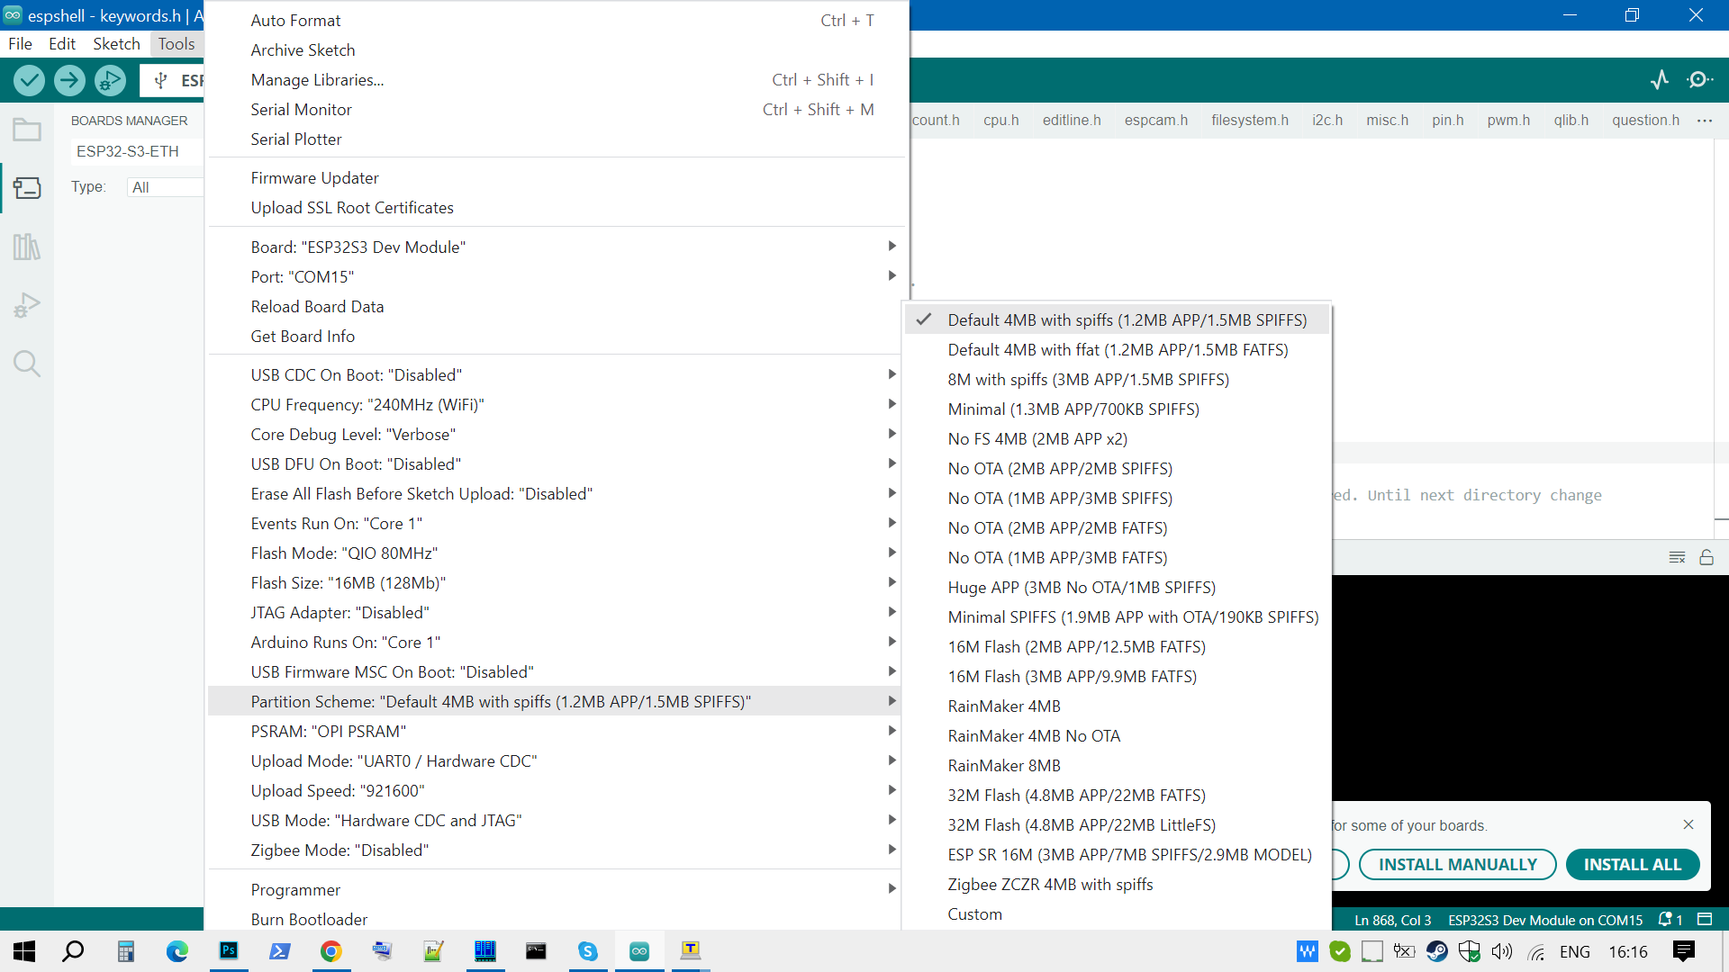Open Photoshop from the taskbar

click(x=229, y=951)
